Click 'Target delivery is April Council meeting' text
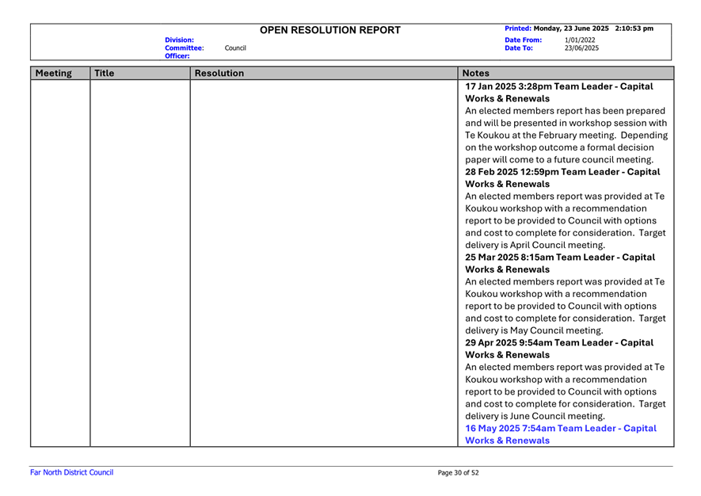 click(565, 238)
